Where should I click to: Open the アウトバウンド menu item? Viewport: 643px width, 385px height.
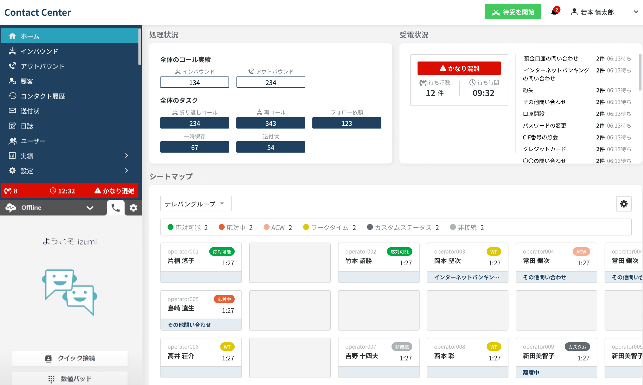42,66
